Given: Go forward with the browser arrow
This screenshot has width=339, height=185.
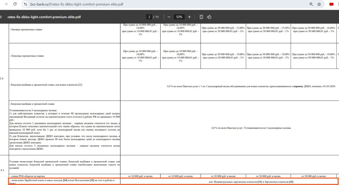Looking at the screenshot, I should point(6,4).
